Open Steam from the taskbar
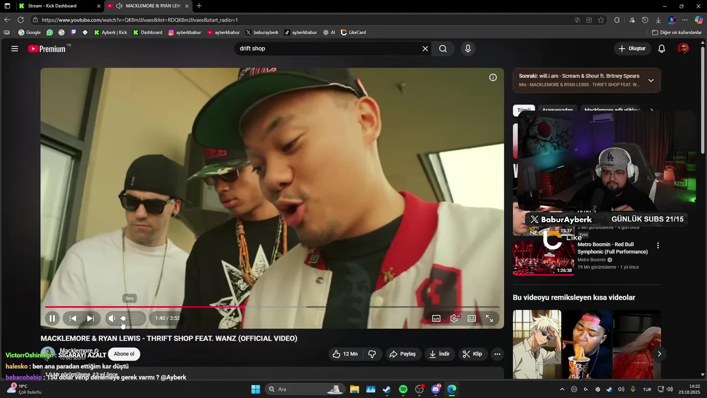The height and width of the screenshot is (398, 707). pyautogui.click(x=387, y=389)
